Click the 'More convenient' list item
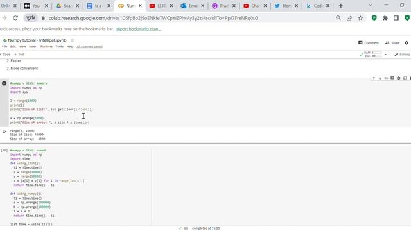The height and width of the screenshot is (231, 411). (24, 69)
